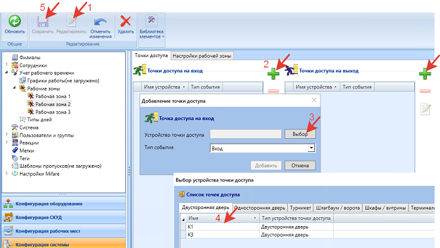Select Сотрудники tree node
Screen dimensions: 440x248
pos(33,65)
